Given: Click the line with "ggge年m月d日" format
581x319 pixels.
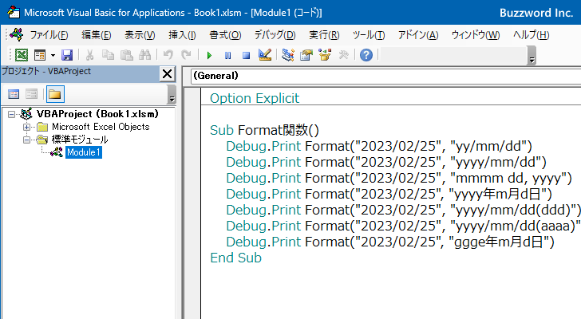Looking at the screenshot, I should (x=390, y=242).
